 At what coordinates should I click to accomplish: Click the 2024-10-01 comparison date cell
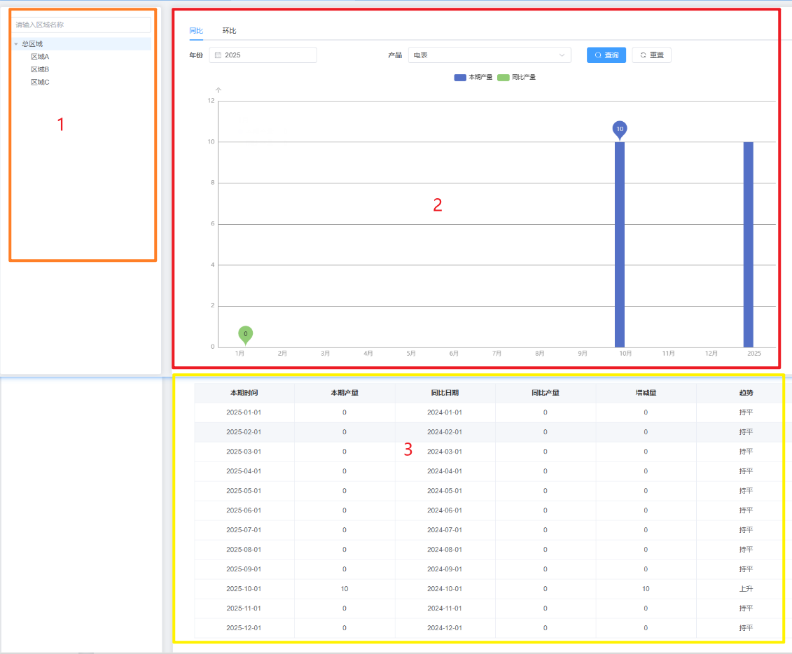445,589
